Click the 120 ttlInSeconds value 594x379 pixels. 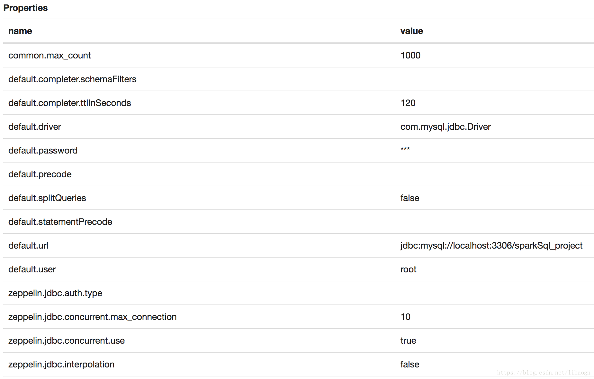pyautogui.click(x=408, y=103)
